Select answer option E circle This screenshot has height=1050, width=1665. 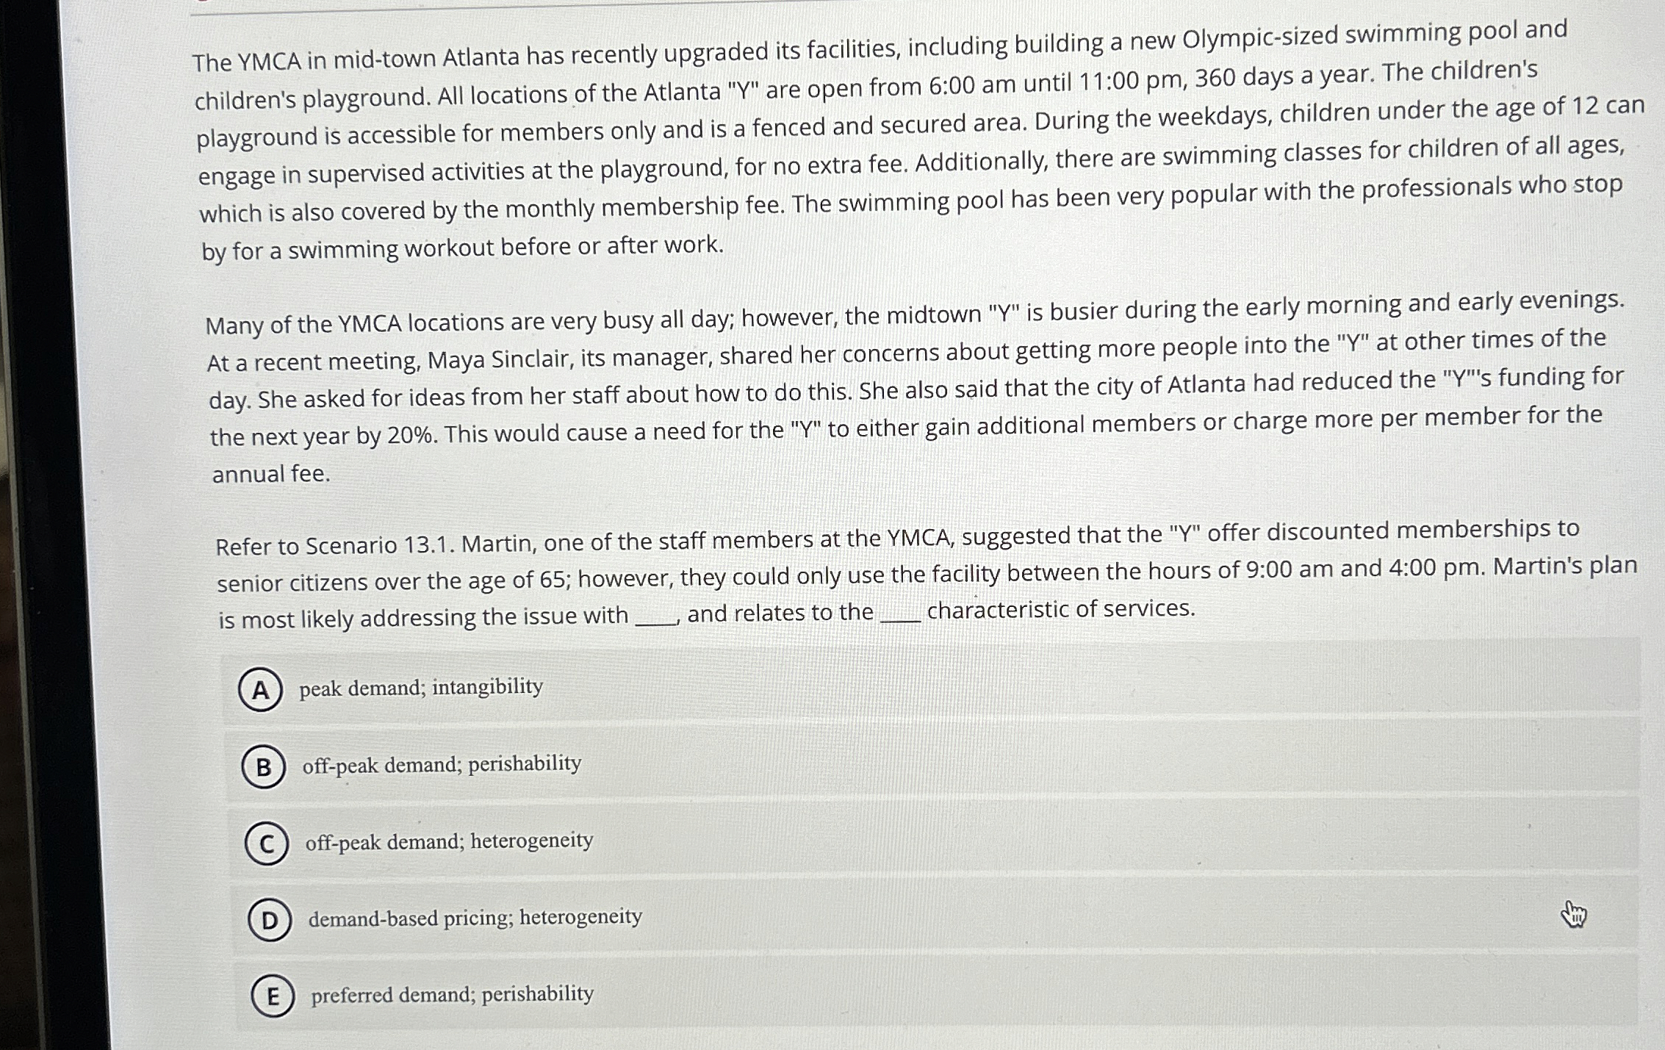click(x=273, y=994)
